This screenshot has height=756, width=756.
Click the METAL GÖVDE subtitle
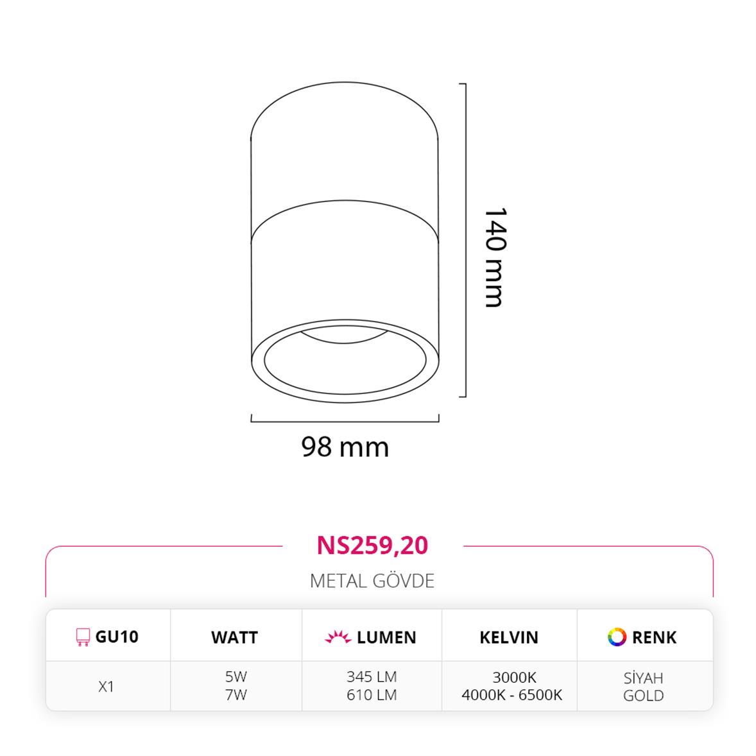coord(372,581)
